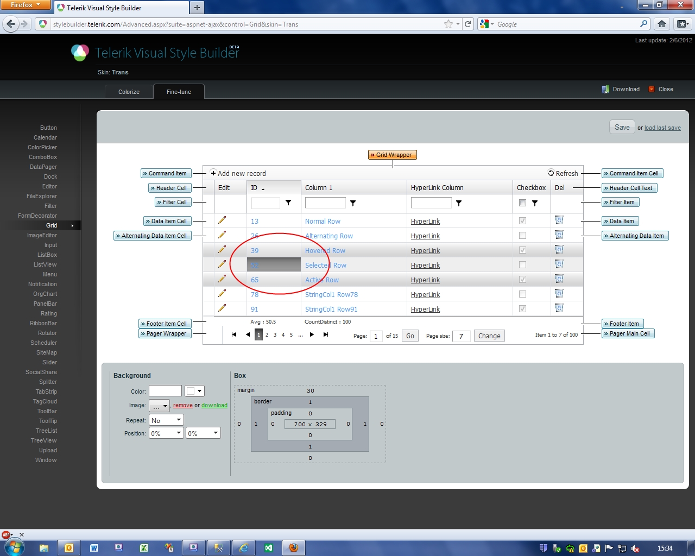Go to next page of grid pager

click(x=312, y=334)
